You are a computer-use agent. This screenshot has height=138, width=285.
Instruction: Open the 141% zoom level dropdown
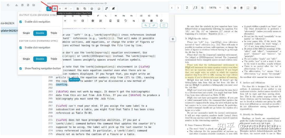[215, 8]
